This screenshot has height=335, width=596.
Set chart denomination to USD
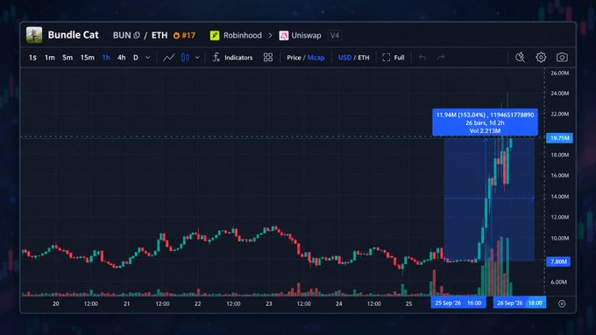[344, 58]
